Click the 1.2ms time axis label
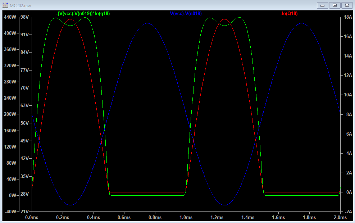Image resolution: width=355 pixels, height=223 pixels. click(x=217, y=218)
